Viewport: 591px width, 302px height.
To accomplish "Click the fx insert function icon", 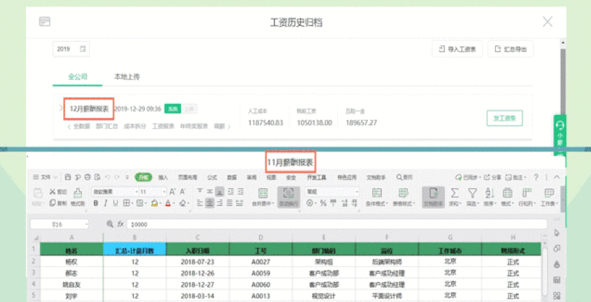I will tap(120, 224).
